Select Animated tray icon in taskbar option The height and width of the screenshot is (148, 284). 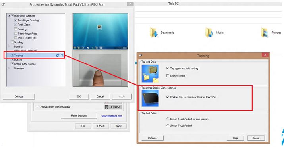coord(38,107)
